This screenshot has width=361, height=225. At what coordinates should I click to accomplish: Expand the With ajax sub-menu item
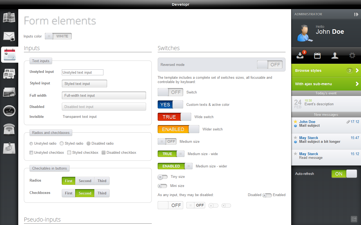(x=326, y=84)
